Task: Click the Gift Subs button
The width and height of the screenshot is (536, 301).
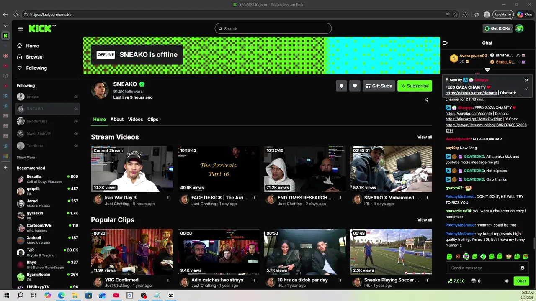Action: [x=379, y=86]
